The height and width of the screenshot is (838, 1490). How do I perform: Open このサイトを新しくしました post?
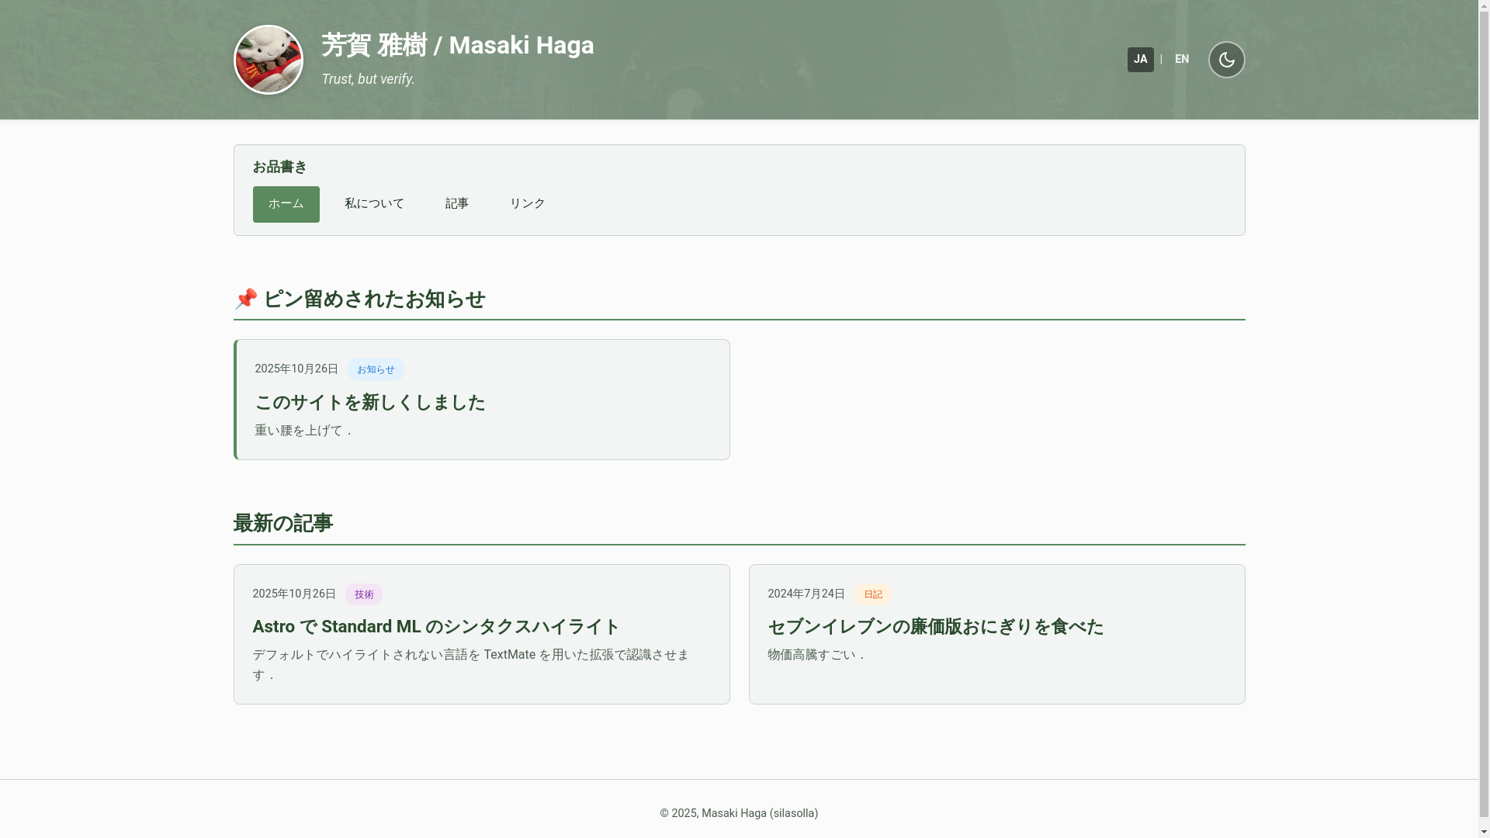point(369,403)
